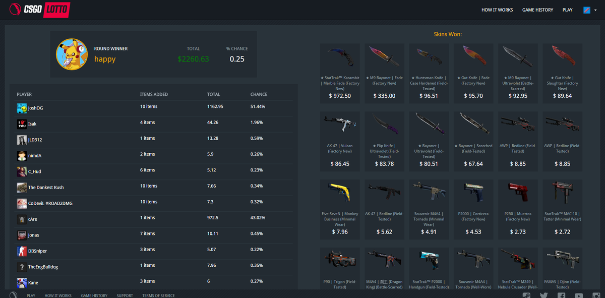Click JLD312's player avatar
Screen dimensions: 605x298
tap(22, 140)
